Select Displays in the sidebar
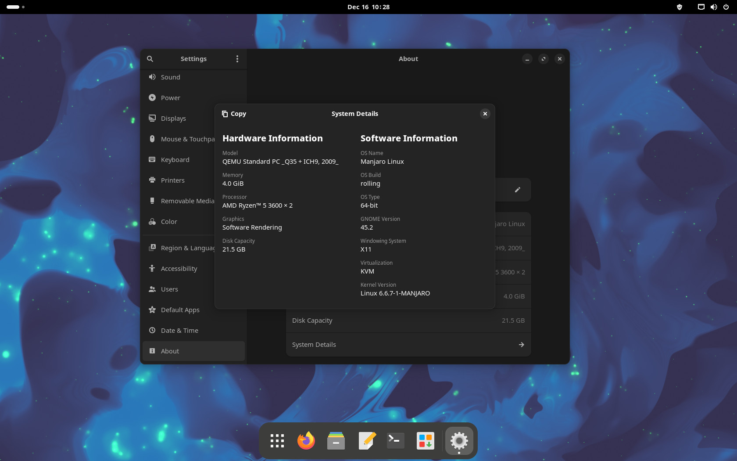The height and width of the screenshot is (461, 737). click(x=179, y=119)
